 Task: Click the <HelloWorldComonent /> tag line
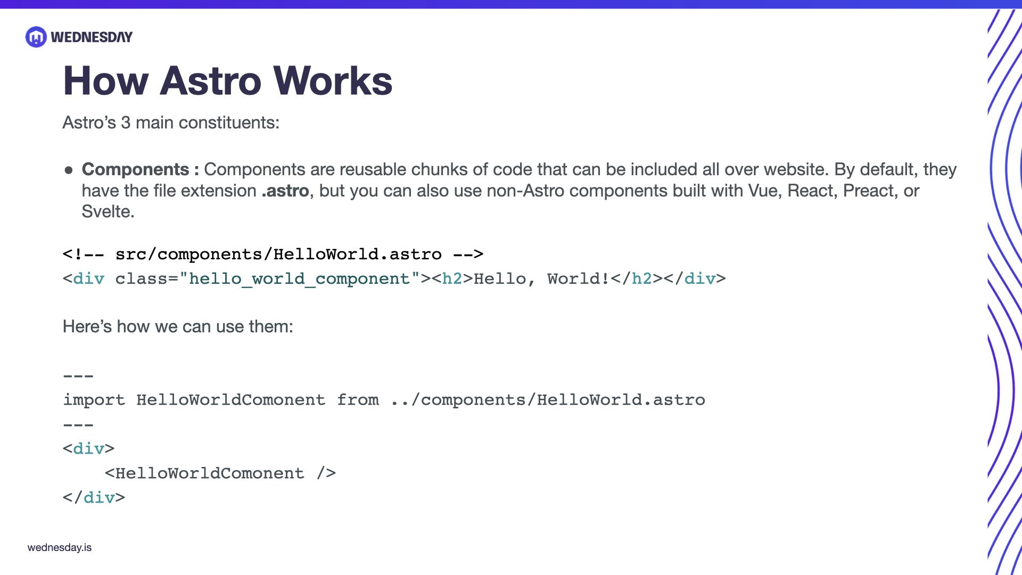[x=220, y=473]
